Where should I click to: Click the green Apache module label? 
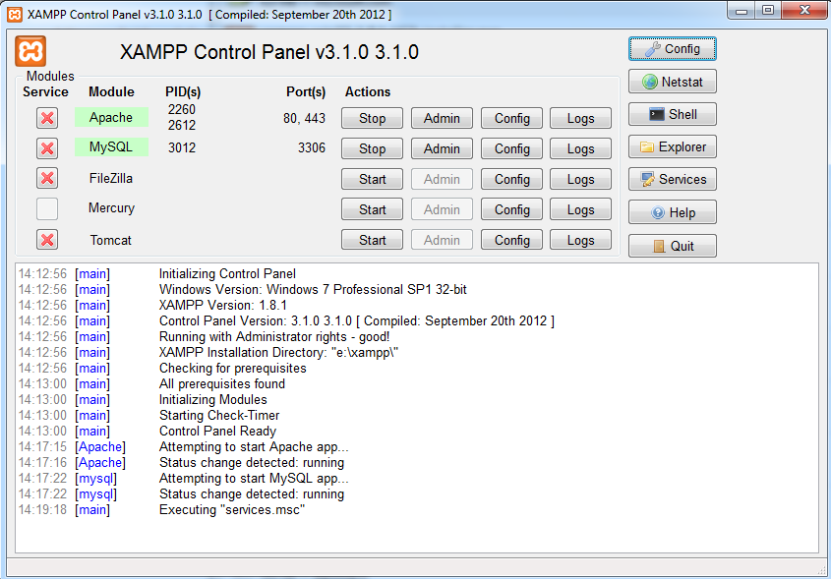(111, 117)
